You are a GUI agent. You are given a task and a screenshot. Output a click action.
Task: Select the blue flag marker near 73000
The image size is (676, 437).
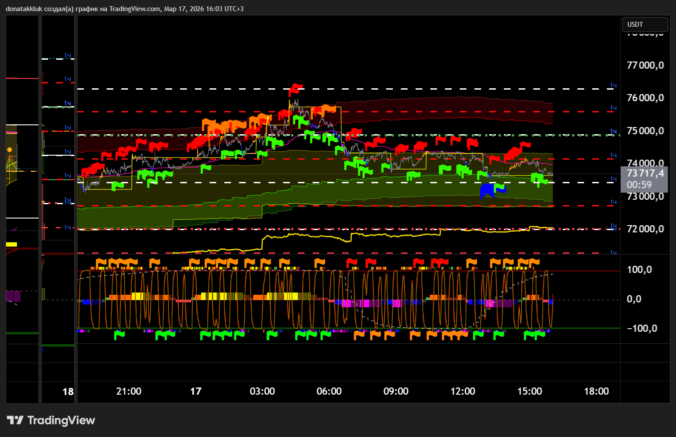coord(487,190)
